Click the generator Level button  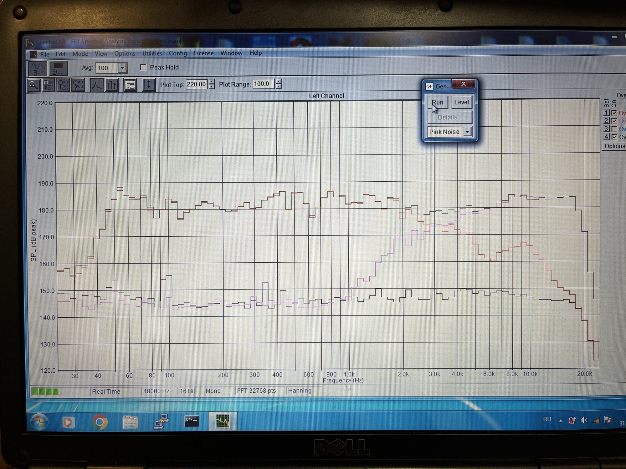coord(461,102)
